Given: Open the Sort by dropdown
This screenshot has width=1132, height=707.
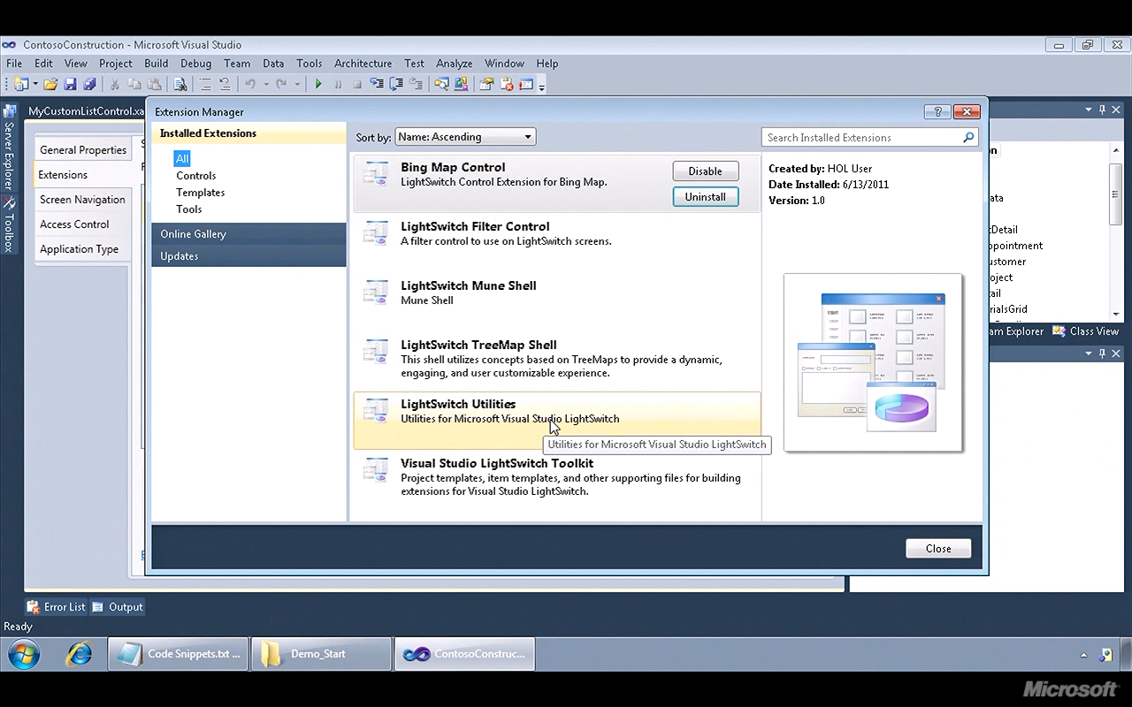Looking at the screenshot, I should point(465,137).
